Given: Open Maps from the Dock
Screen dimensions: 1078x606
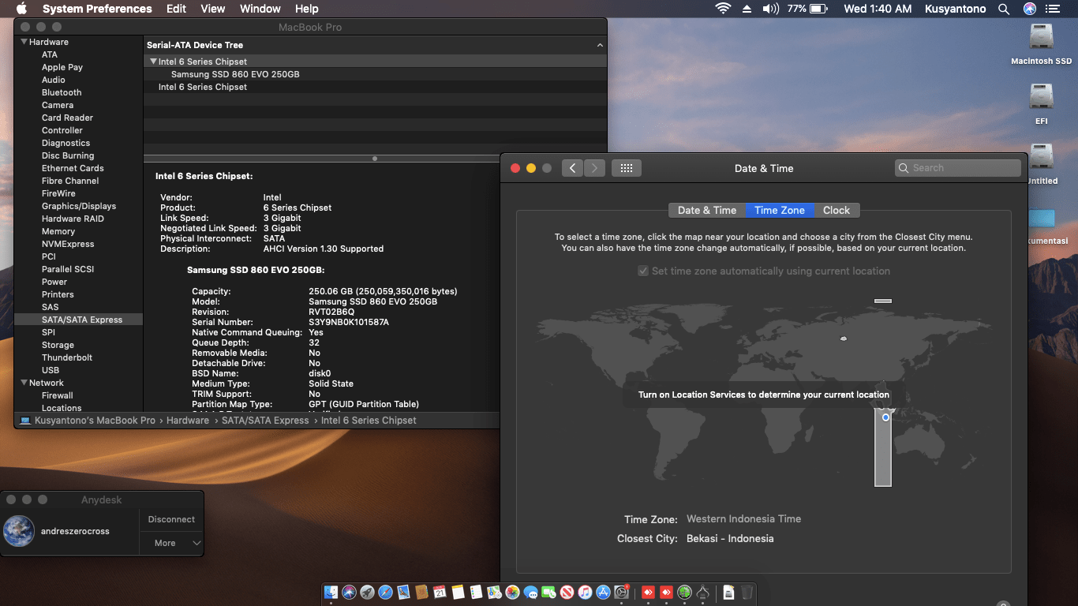Looking at the screenshot, I should click(x=494, y=592).
